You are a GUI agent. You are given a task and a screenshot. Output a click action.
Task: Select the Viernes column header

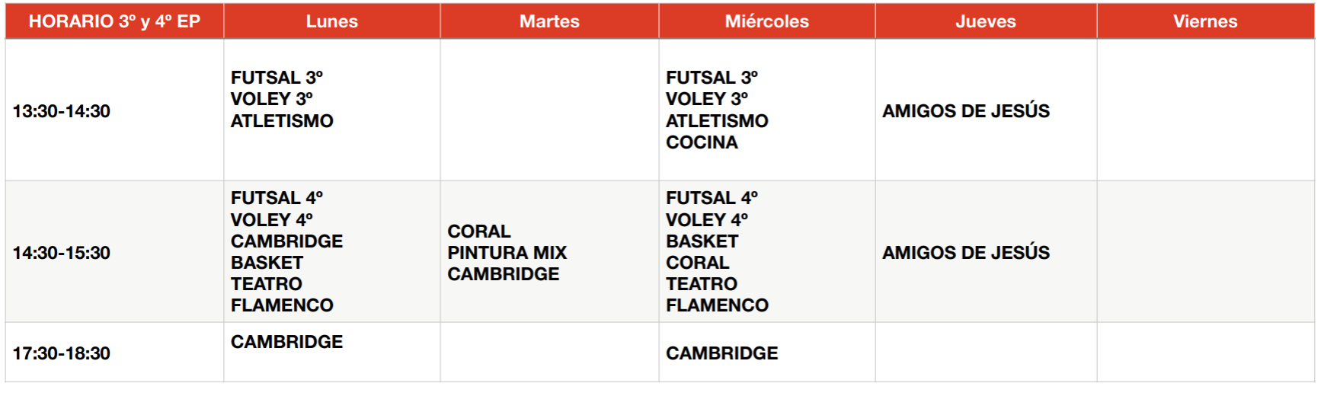(1205, 21)
